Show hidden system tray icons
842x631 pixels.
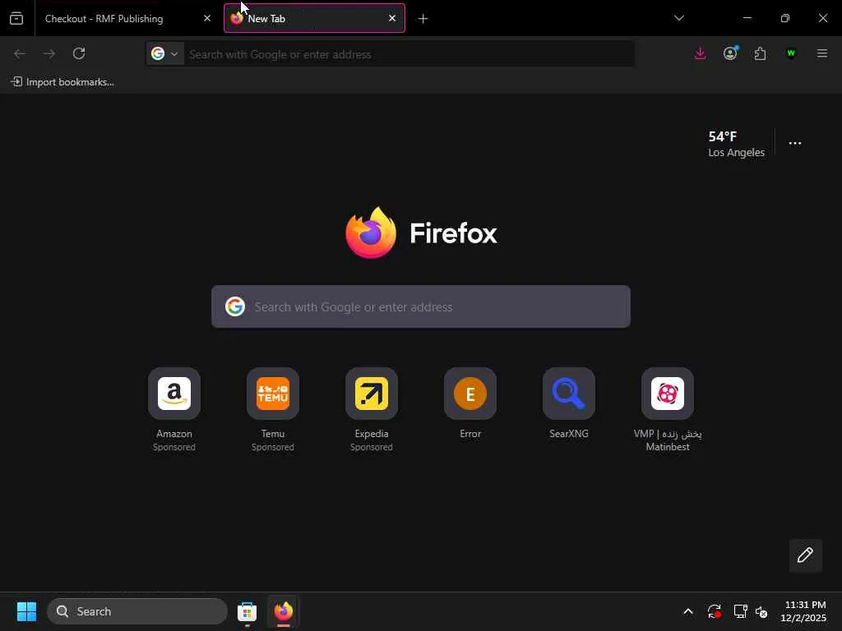tap(688, 611)
